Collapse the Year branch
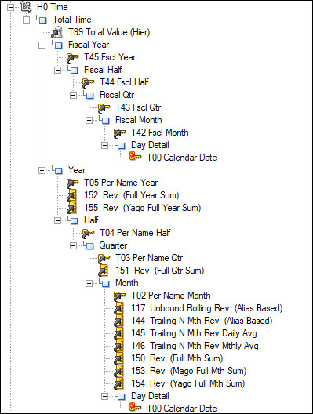The width and height of the screenshot is (313, 414). pos(42,170)
